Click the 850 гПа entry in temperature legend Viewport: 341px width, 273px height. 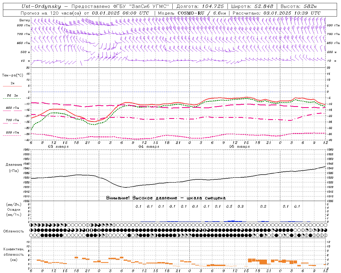(x=13, y=108)
